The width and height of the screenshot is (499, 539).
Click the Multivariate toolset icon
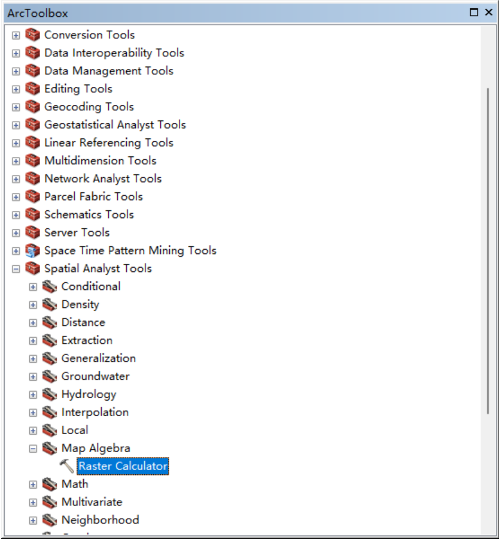tap(50, 502)
